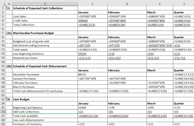Click cell with =SUM(C17:C20)
194x126 pixels.
coord(93,91)
